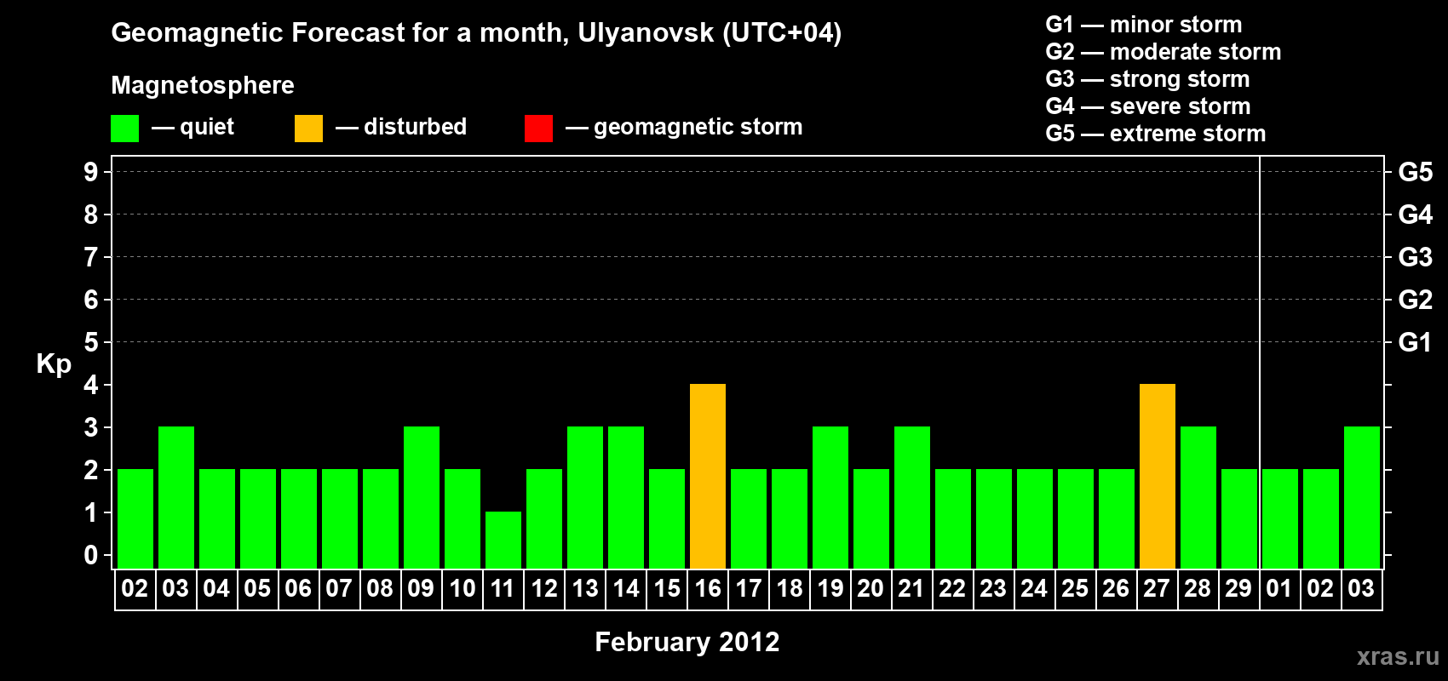Click the date label 29 on x-axis

[1238, 588]
